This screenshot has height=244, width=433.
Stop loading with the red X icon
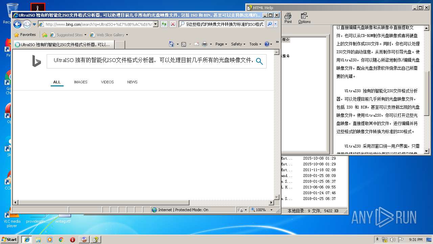coord(173,24)
